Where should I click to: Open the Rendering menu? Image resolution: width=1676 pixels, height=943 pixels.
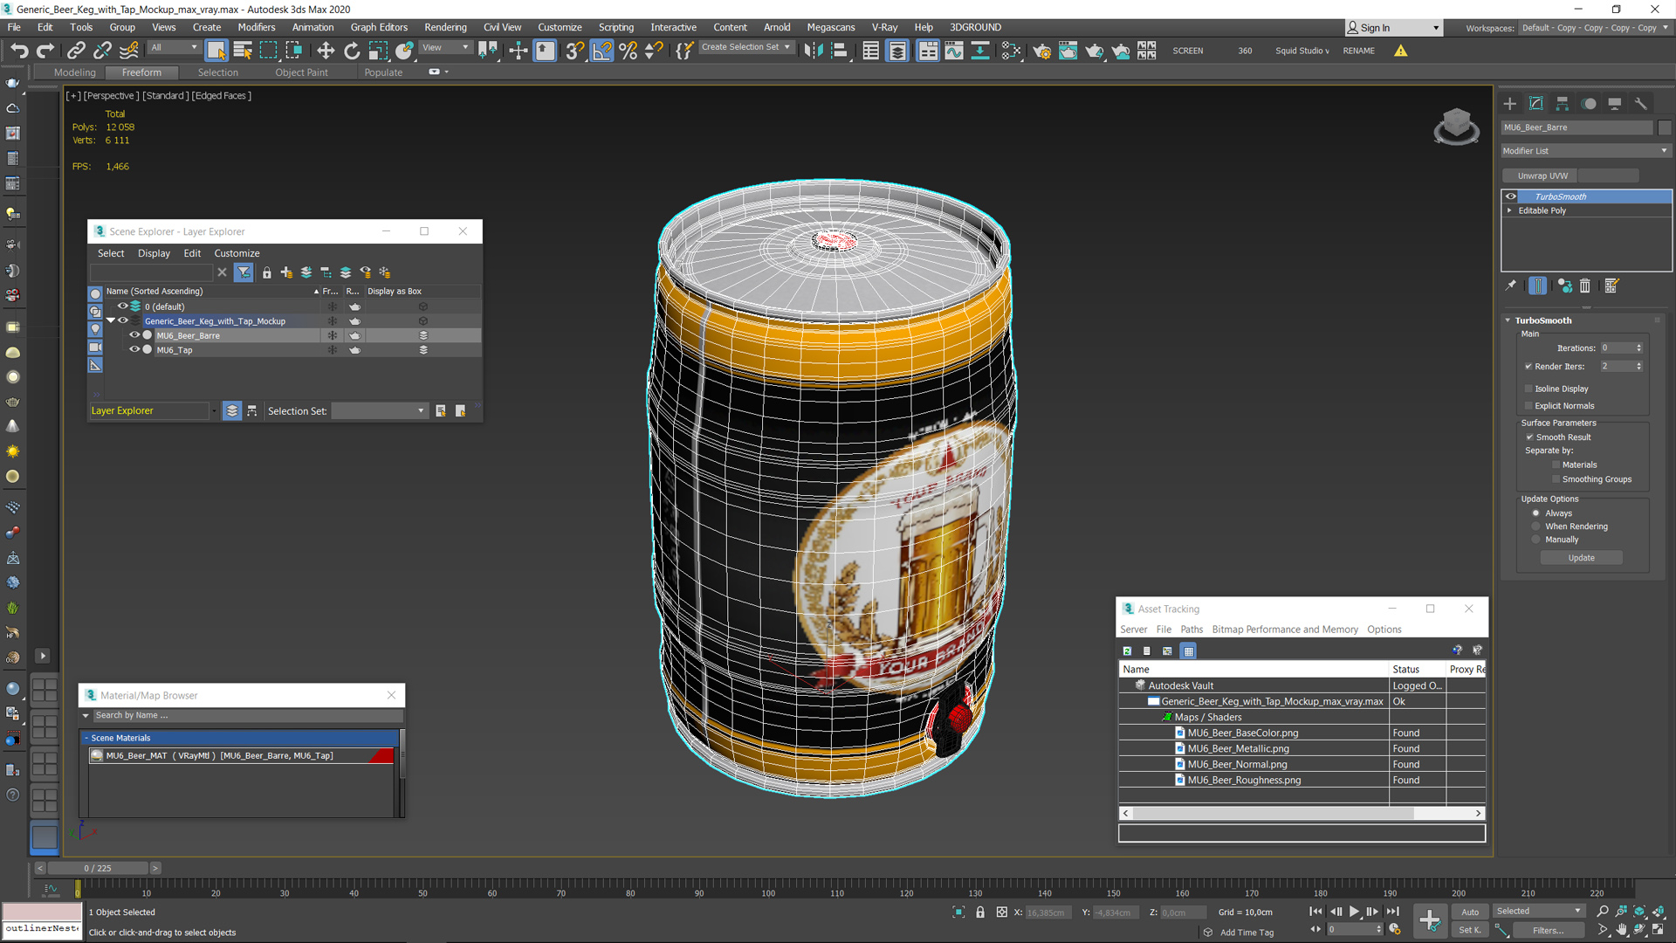(x=445, y=27)
